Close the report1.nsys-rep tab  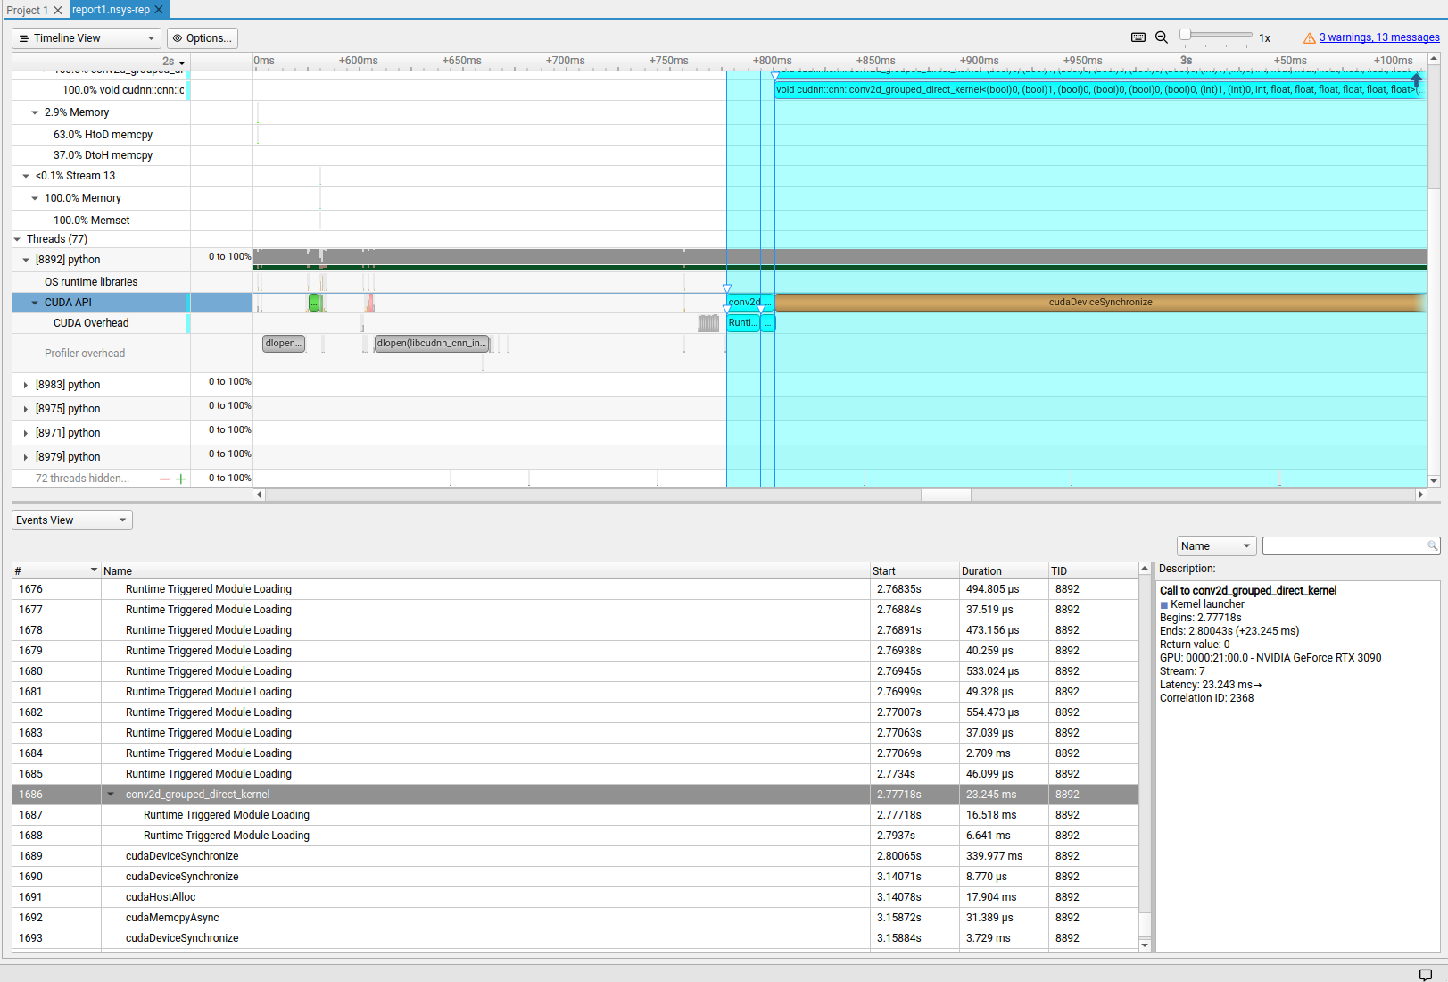coord(159,9)
